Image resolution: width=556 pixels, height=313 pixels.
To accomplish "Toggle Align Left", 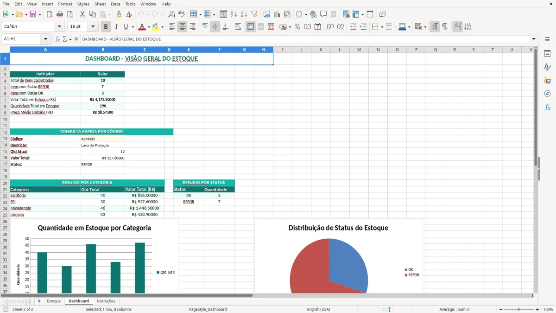I will pos(172,27).
